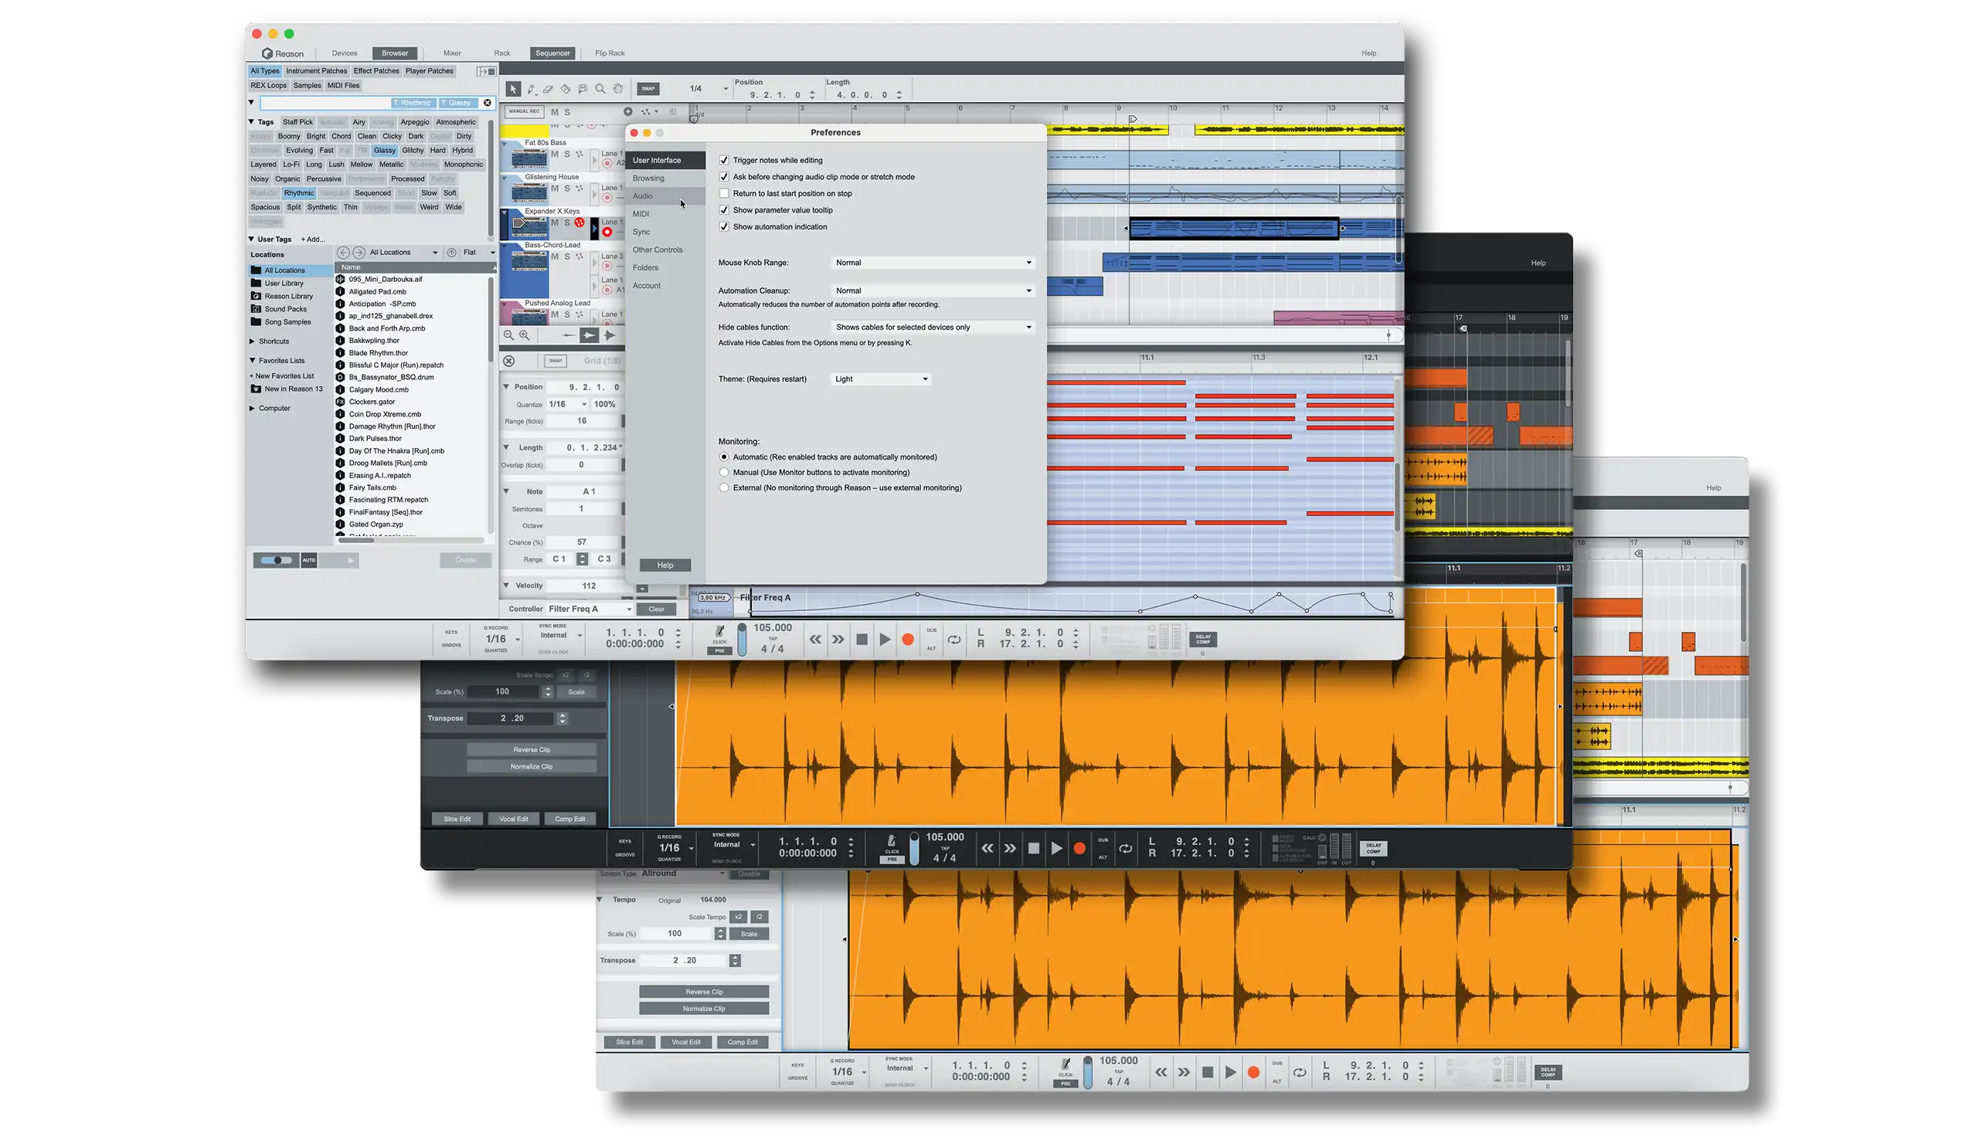
Task: Select the Magnifying glass tool
Action: [x=600, y=89]
